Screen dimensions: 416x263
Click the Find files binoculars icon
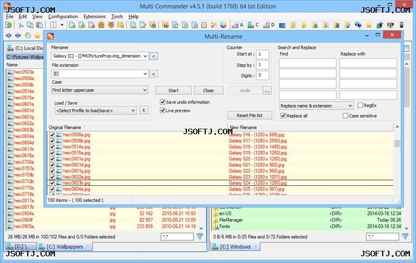pyautogui.click(x=153, y=25)
